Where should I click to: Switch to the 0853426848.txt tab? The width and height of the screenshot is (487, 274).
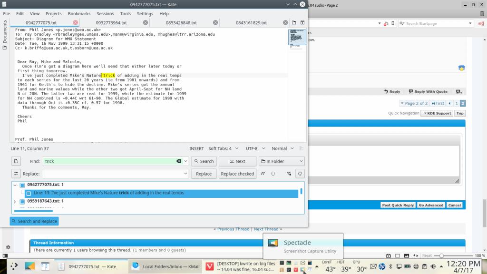pos(181,22)
